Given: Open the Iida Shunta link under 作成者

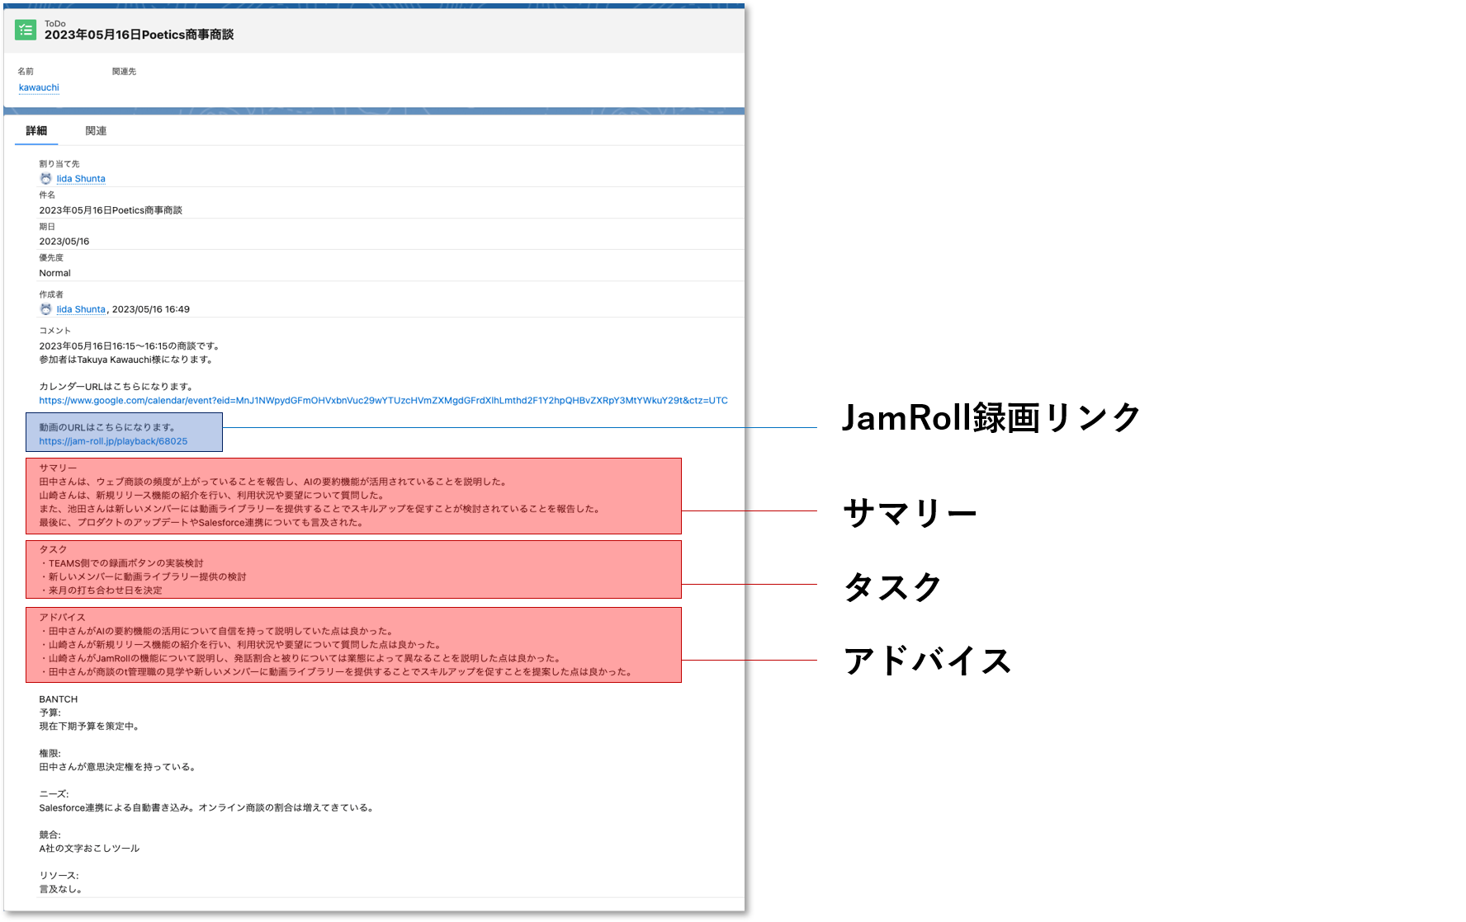Looking at the screenshot, I should (x=80, y=308).
